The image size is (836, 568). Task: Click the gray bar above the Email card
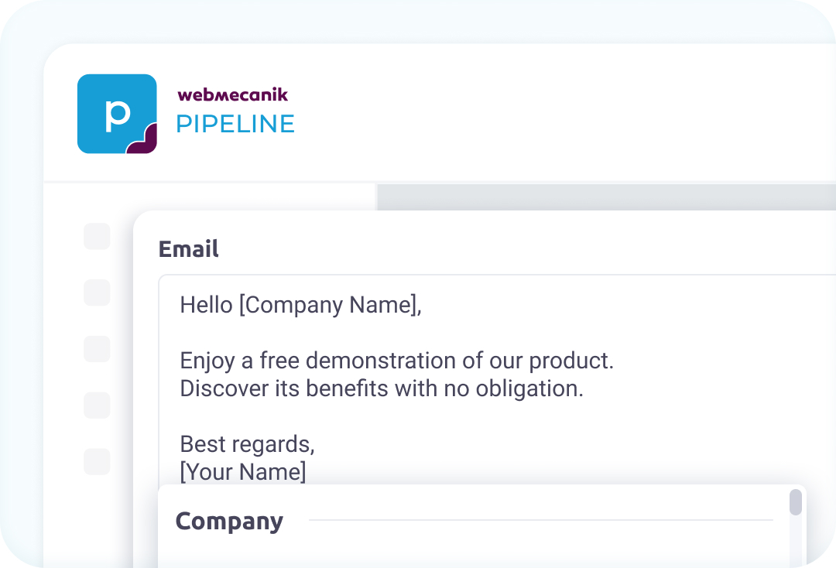[x=604, y=197]
